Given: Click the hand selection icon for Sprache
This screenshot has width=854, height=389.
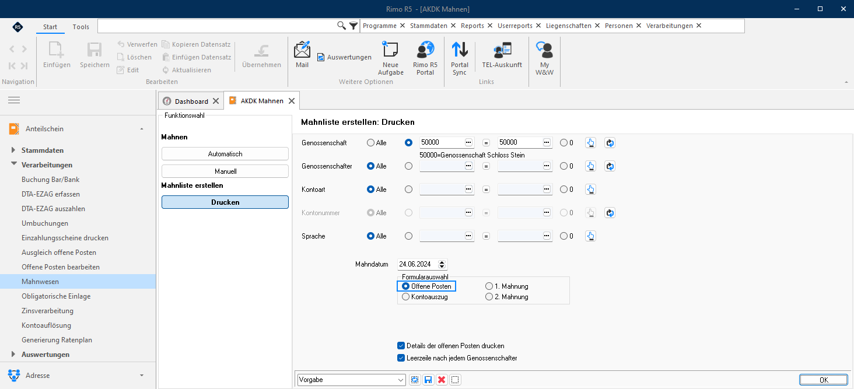Looking at the screenshot, I should [590, 236].
